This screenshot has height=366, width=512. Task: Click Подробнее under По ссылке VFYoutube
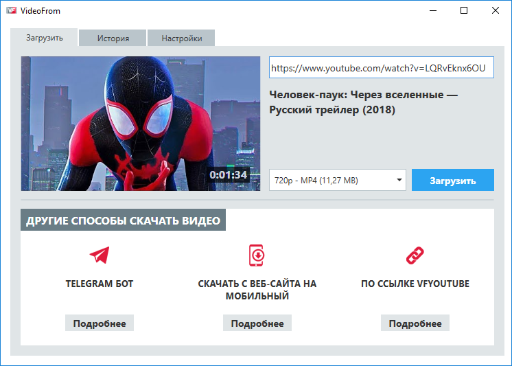point(415,323)
